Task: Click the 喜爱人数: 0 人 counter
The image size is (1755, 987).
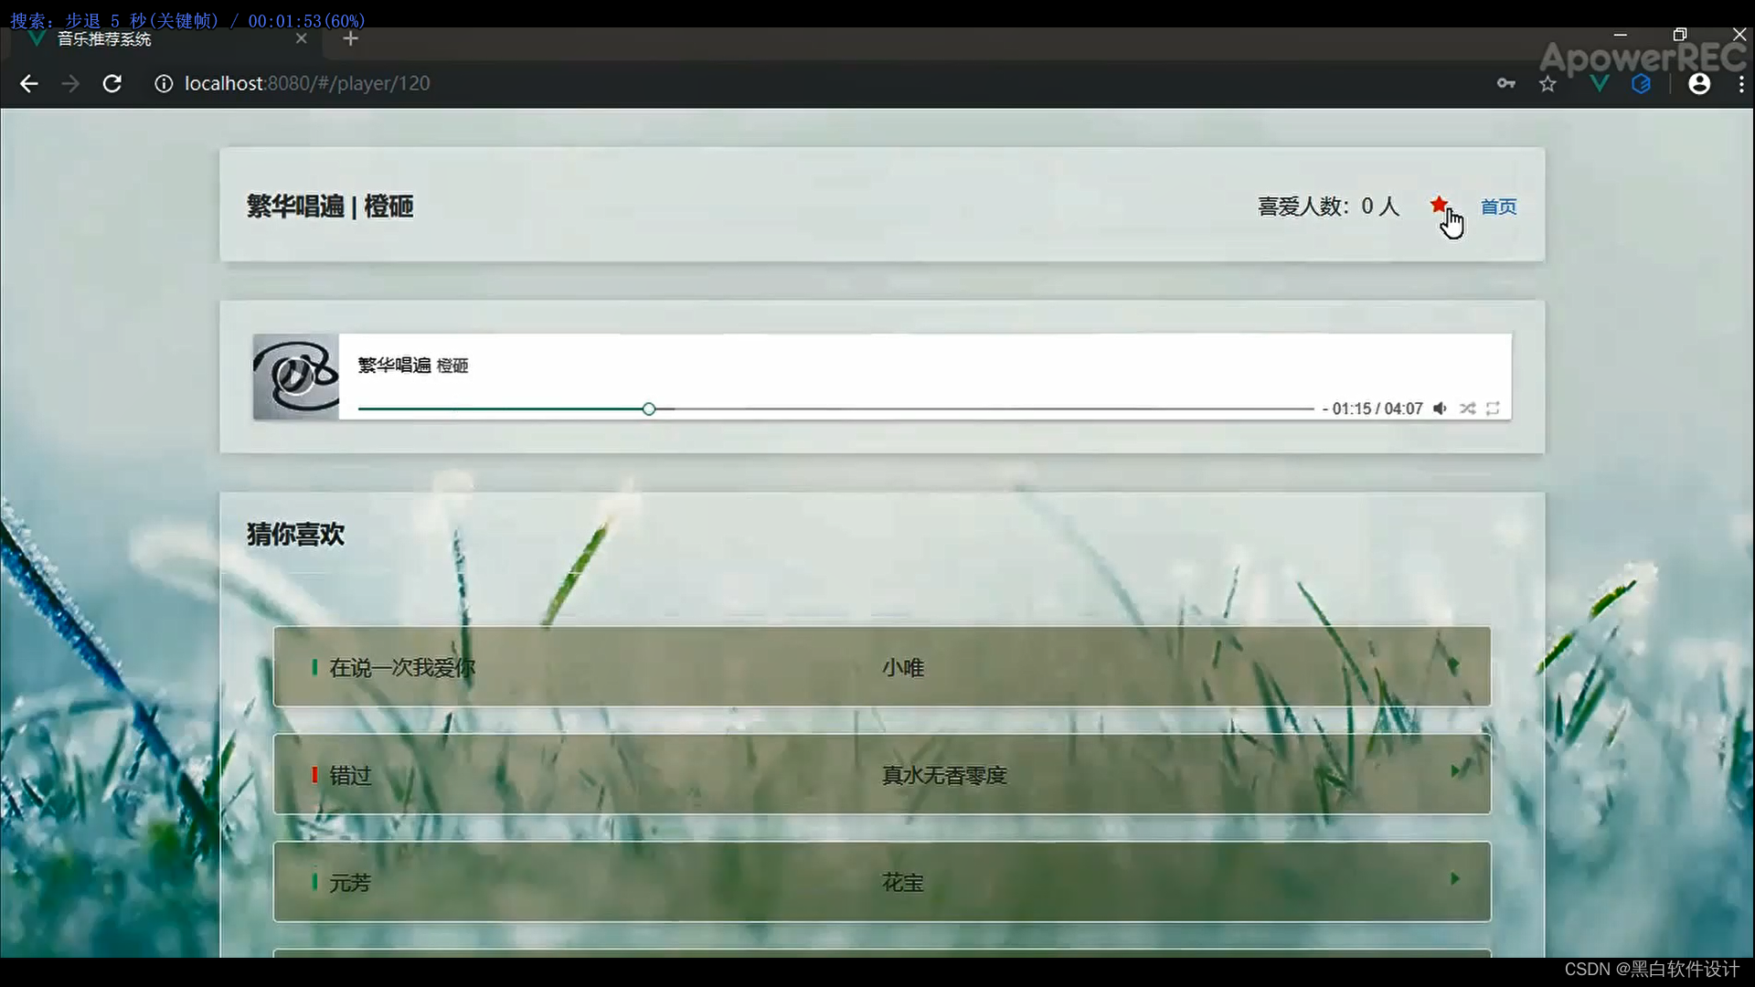Action: tap(1328, 207)
